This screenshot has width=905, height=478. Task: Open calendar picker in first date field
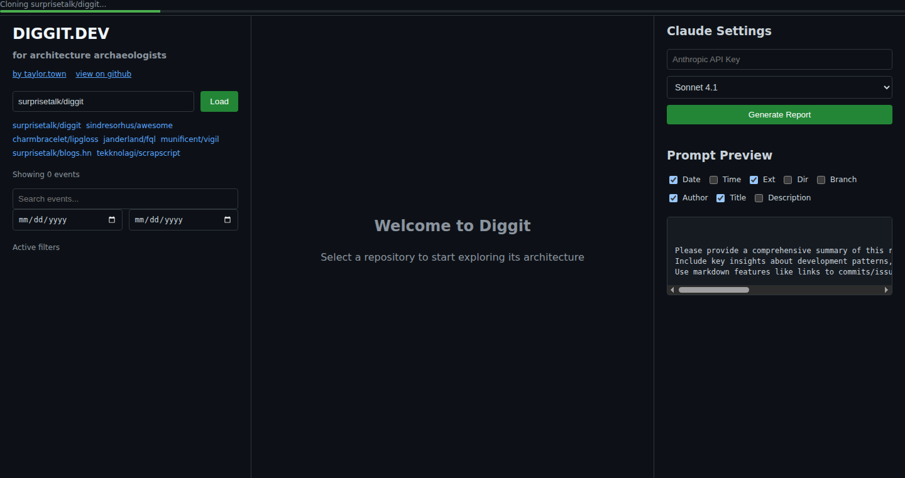(112, 220)
